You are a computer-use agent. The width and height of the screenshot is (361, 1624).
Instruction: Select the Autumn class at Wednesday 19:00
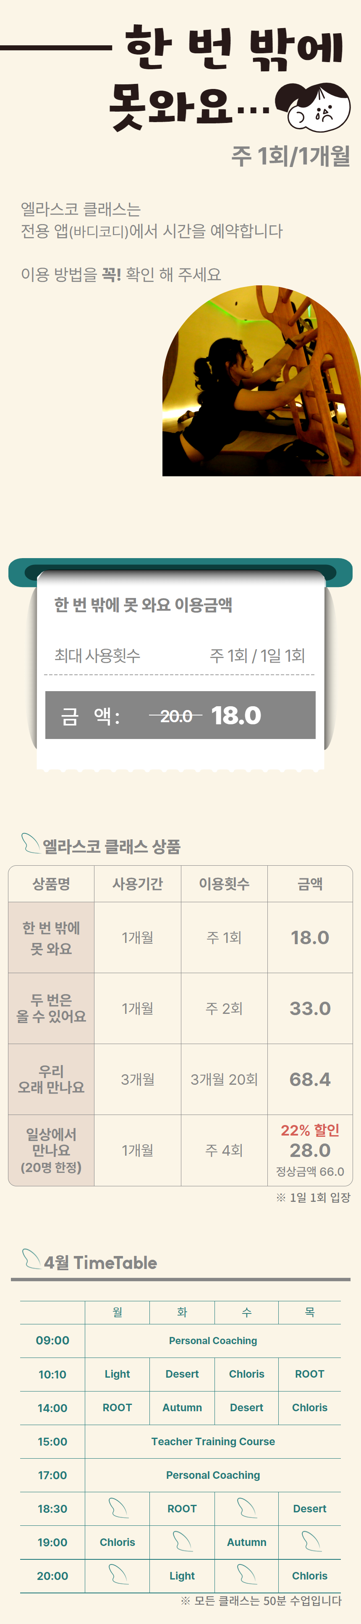coord(246,1542)
